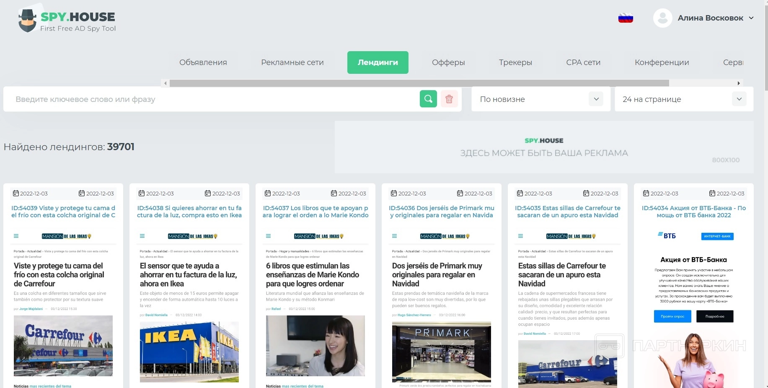Click the right calendar icon on card ID:54035
The image size is (768, 388).
click(586, 193)
